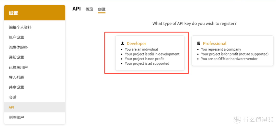Open the 会话 page
276x126 pixels.
pos(13,97)
